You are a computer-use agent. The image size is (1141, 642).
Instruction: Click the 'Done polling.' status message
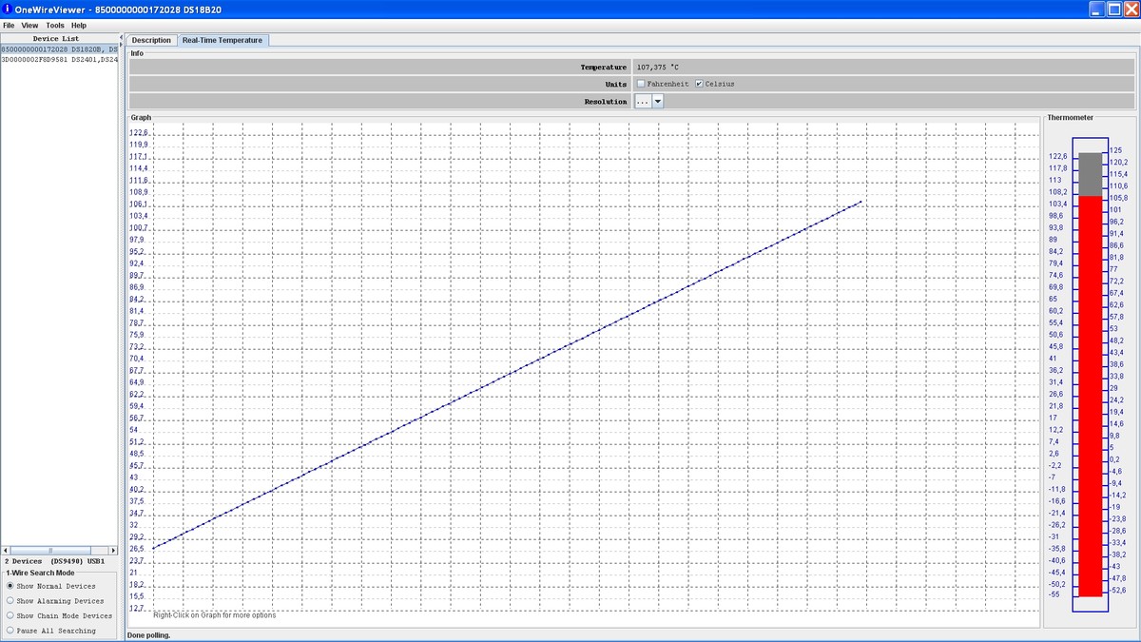[149, 634]
